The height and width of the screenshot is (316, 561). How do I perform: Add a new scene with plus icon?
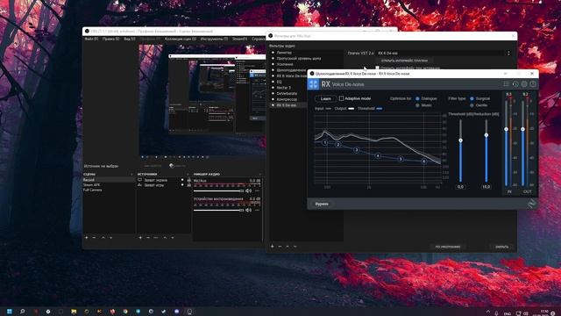coord(86,238)
